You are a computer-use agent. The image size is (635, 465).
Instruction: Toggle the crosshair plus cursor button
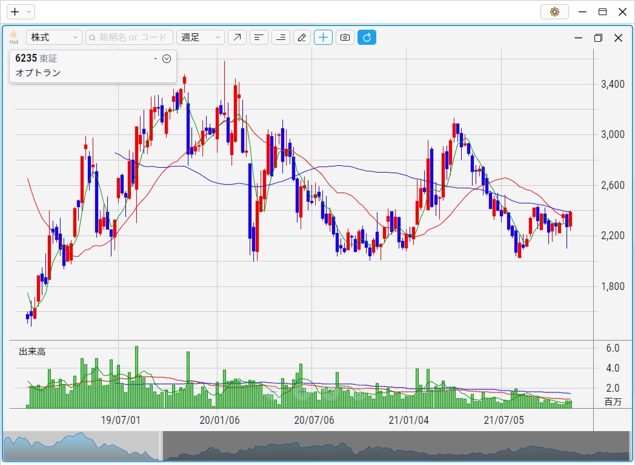[323, 37]
